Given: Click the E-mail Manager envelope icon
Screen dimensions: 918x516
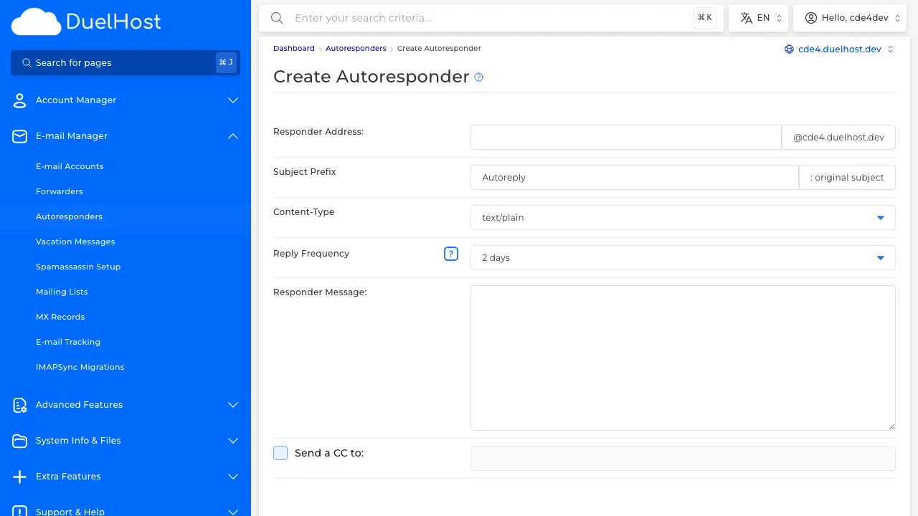Looking at the screenshot, I should coord(19,136).
